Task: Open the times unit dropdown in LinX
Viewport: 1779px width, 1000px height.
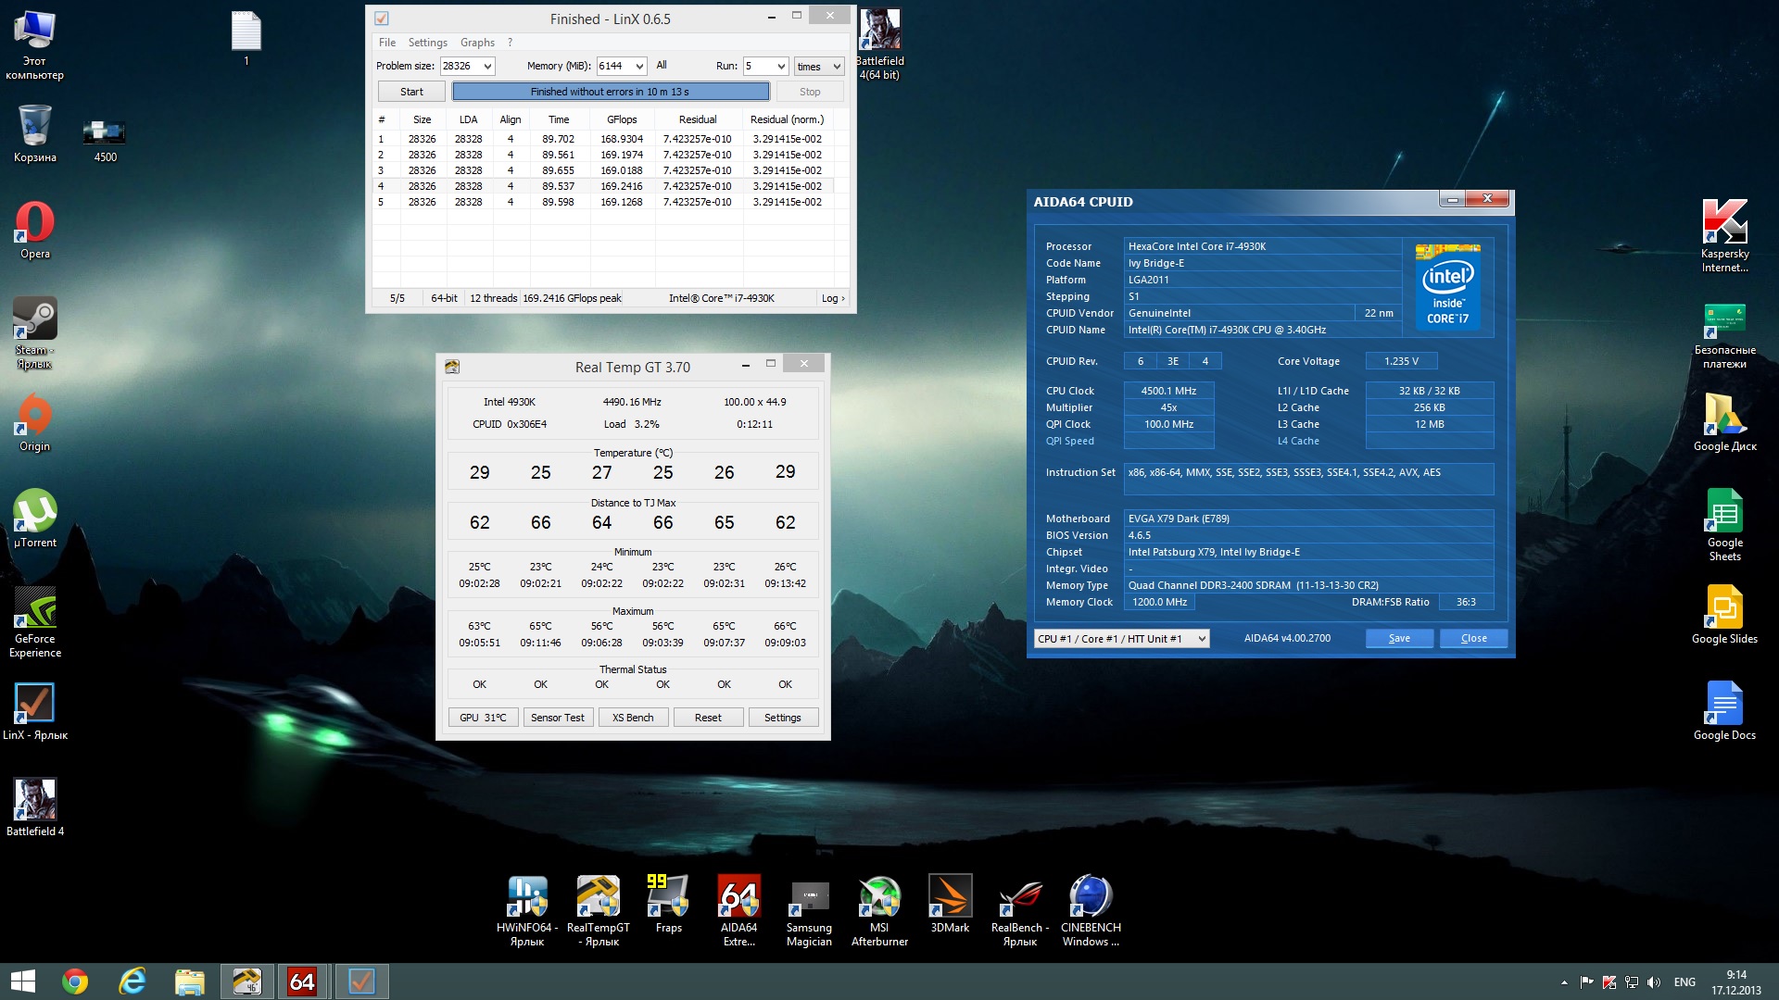Action: pos(836,67)
